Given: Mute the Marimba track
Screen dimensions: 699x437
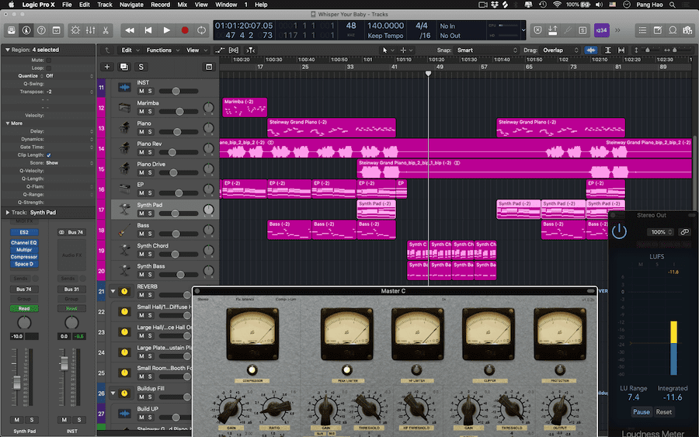Looking at the screenshot, I should (x=141, y=111).
